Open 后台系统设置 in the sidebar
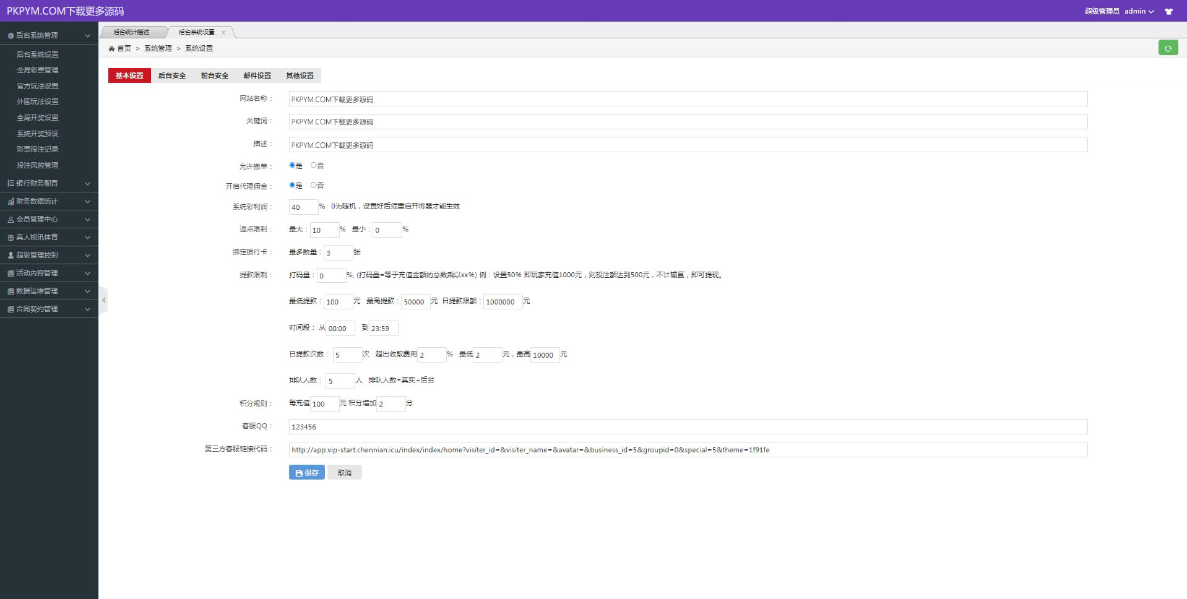 point(38,54)
